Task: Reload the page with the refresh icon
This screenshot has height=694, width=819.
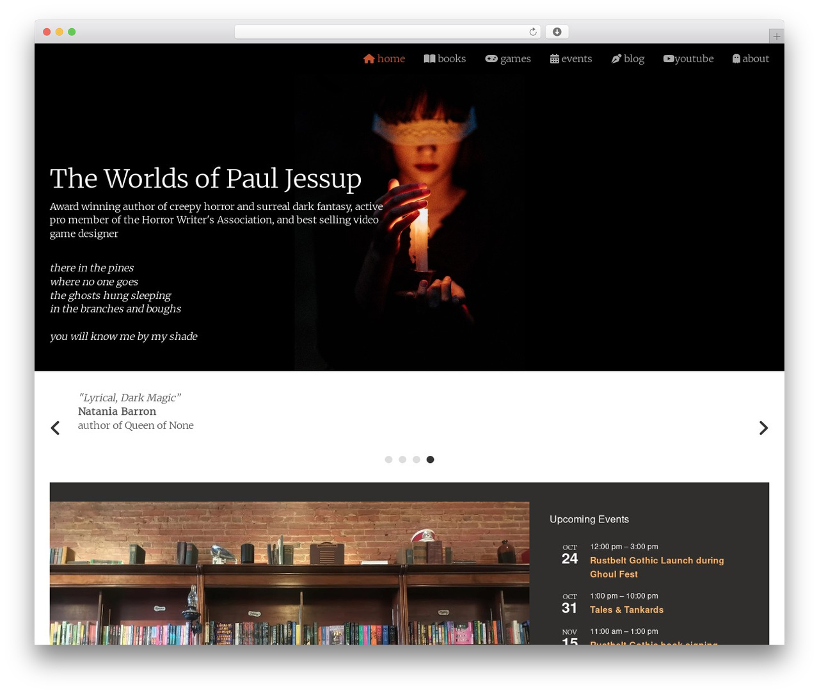Action: point(533,32)
